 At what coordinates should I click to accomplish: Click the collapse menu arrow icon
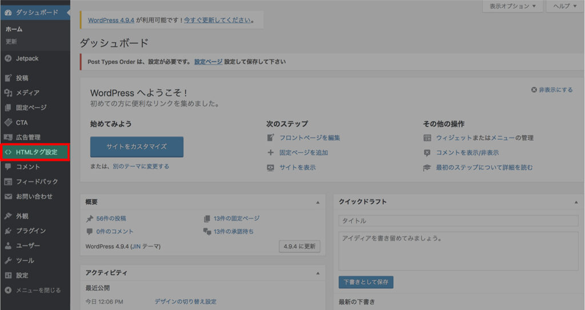(x=8, y=290)
